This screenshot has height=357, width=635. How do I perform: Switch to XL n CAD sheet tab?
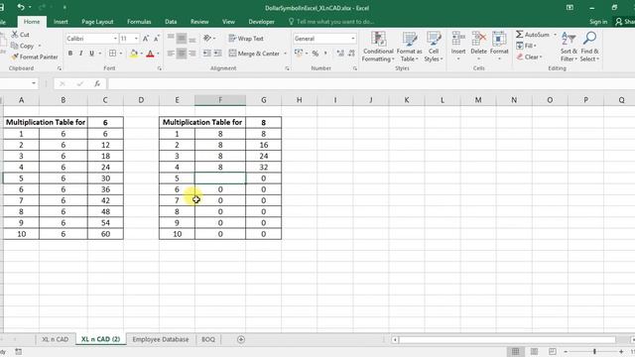coord(56,339)
